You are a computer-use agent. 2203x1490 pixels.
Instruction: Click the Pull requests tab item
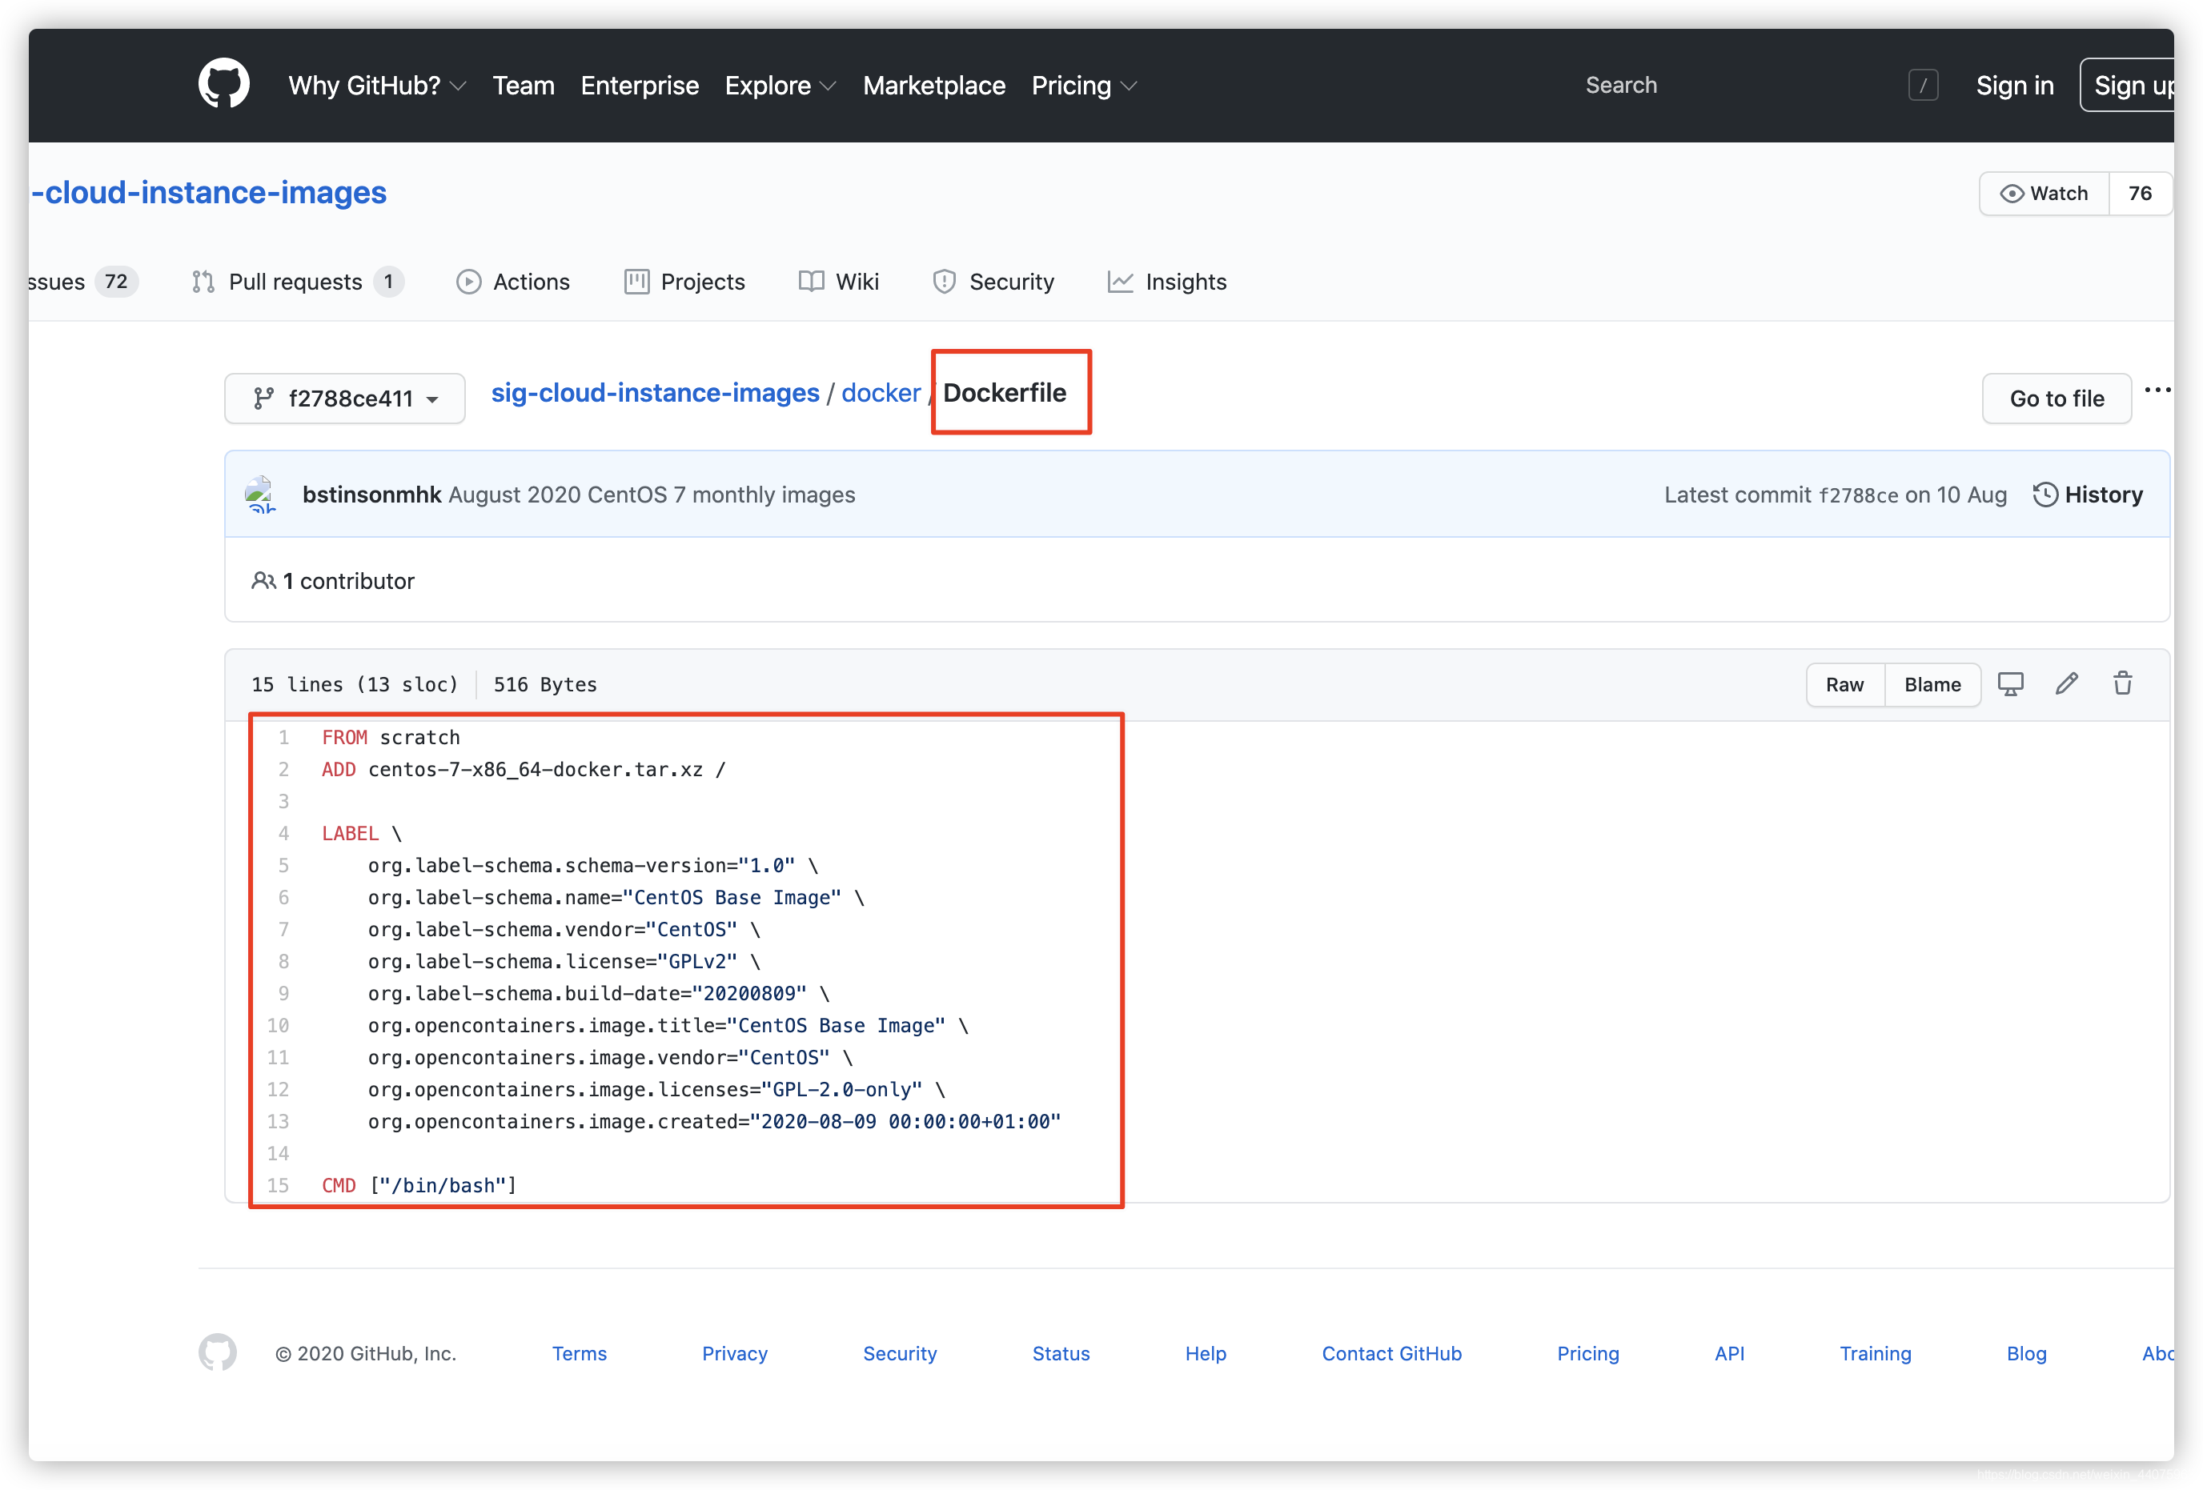(295, 281)
